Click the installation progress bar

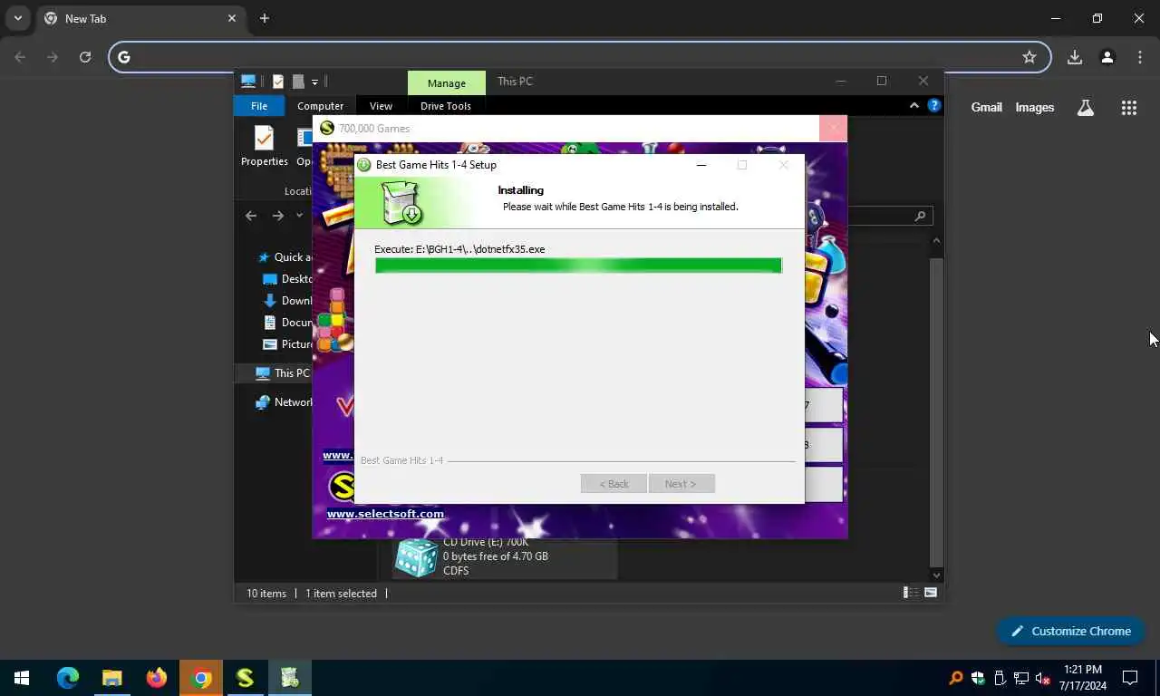[578, 266]
